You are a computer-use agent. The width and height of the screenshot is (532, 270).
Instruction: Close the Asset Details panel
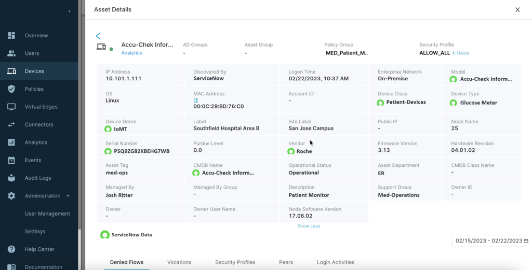pyautogui.click(x=517, y=10)
